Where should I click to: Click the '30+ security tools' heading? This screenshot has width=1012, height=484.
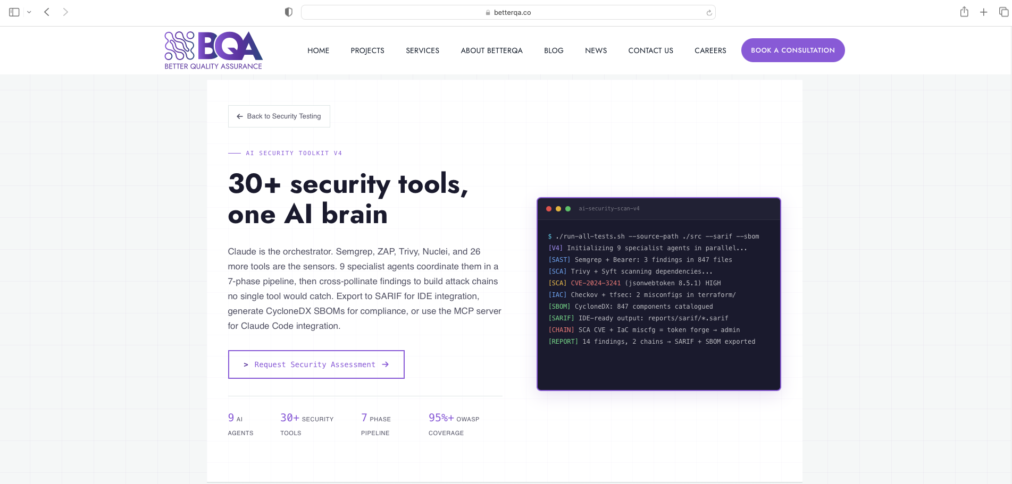348,199
